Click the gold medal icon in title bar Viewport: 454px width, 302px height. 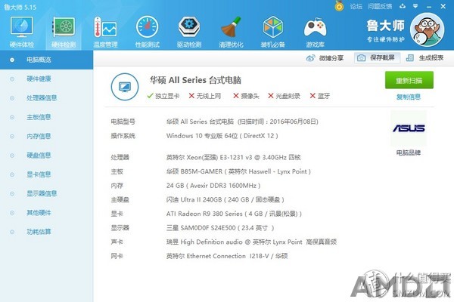tap(339, 6)
